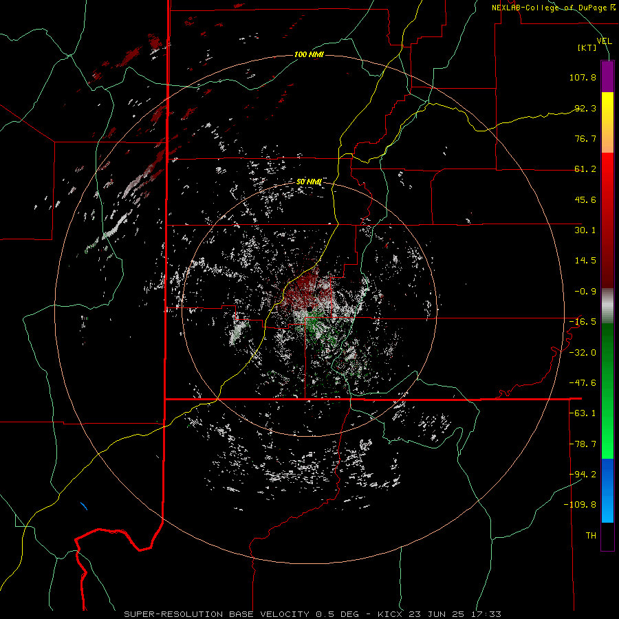619x619 pixels.
Task: Click the 61.2 scale value
Action: click(x=585, y=169)
